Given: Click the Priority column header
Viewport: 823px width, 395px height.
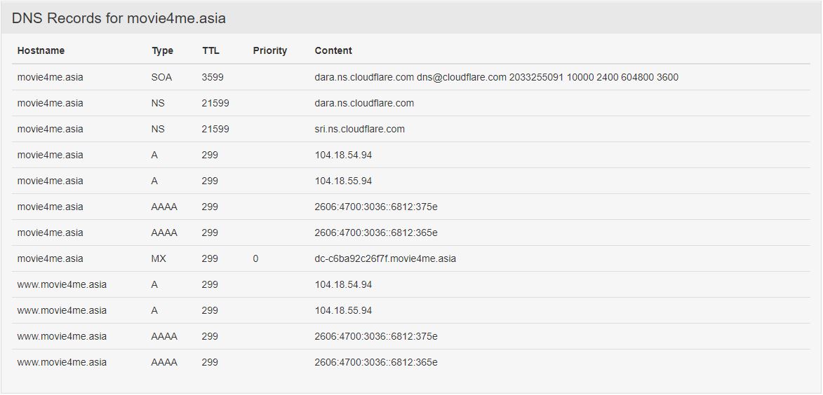Looking at the screenshot, I should [x=270, y=51].
